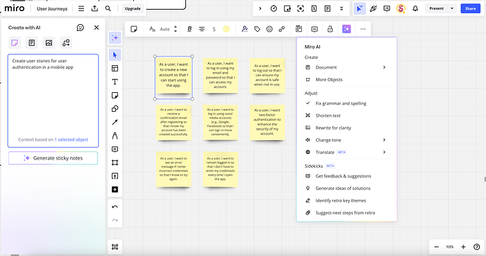The height and width of the screenshot is (256, 486).
Task: Click the 1 selected object link
Action: tap(72, 139)
